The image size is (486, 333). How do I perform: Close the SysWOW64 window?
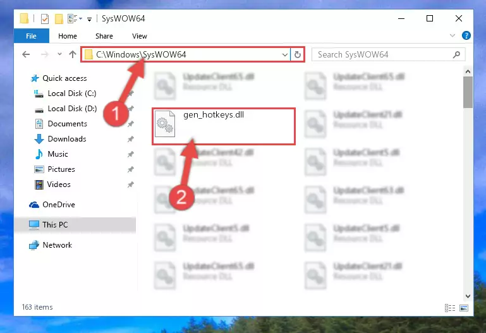click(x=459, y=18)
